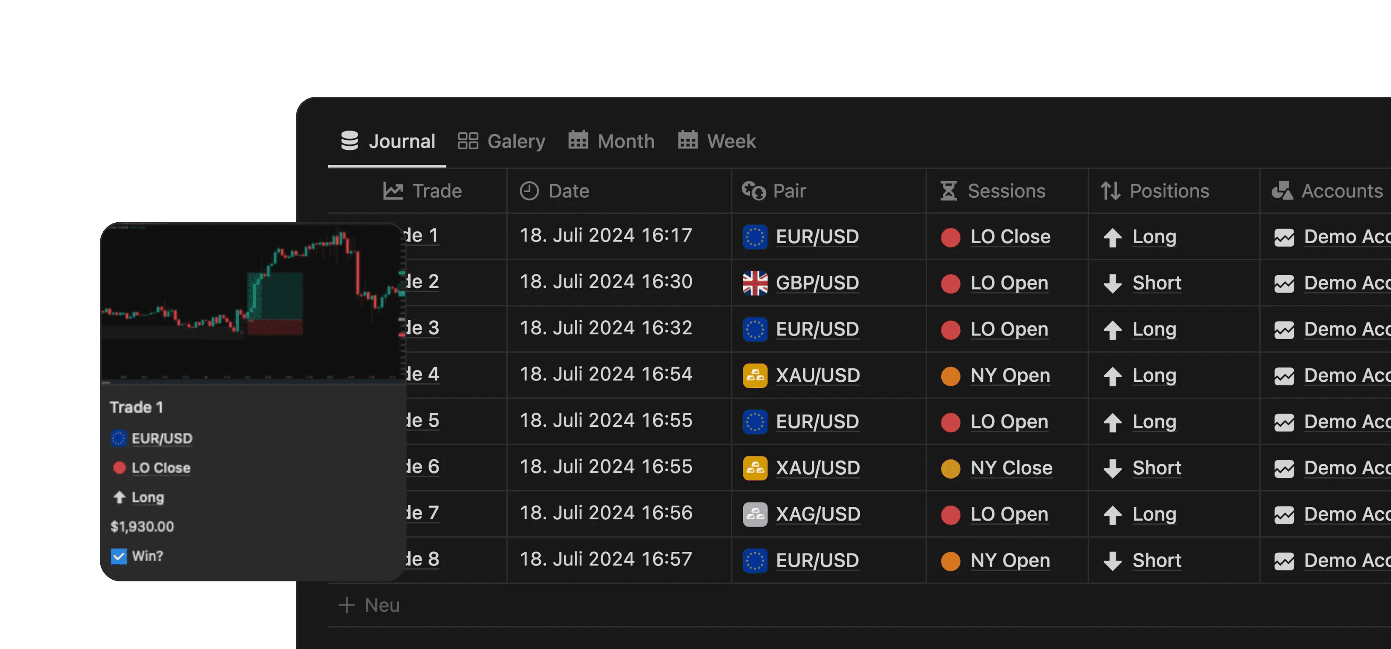
Task: Switch to the Galery view tab
Action: pos(501,141)
